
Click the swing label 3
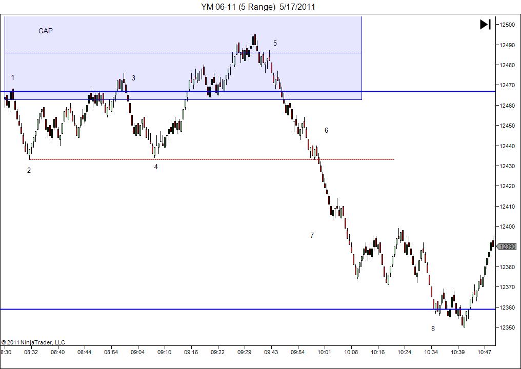133,78
